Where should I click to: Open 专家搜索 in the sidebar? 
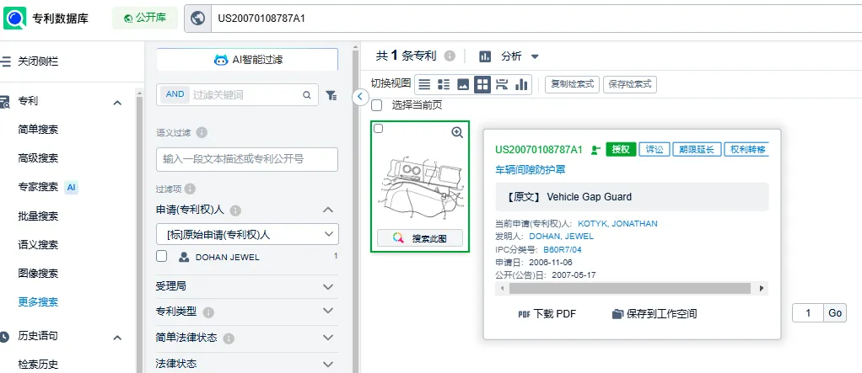click(x=38, y=187)
